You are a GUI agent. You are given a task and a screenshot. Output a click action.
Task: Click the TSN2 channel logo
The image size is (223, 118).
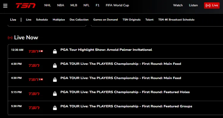36,51
